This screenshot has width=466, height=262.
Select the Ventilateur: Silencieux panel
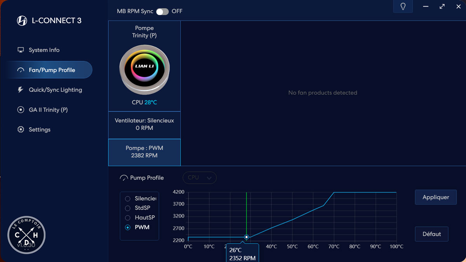tap(144, 124)
